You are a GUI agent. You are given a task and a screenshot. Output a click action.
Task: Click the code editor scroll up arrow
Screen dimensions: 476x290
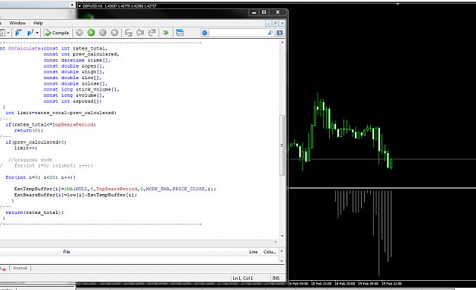click(283, 43)
